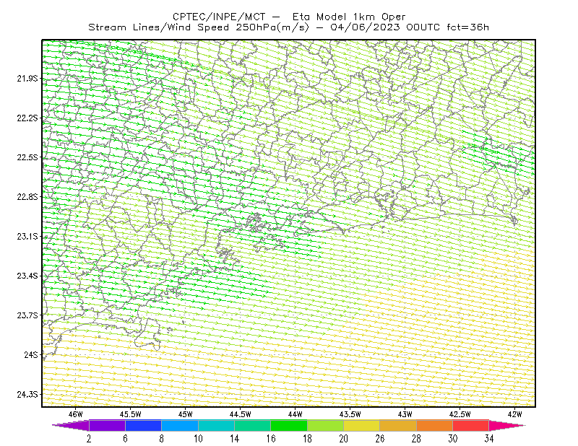Click the 42W longitude axis label
Viewport: 578px width, 446px height.
click(514, 414)
